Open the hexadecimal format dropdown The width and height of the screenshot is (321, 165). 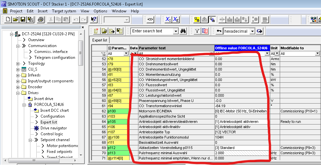click(252, 31)
